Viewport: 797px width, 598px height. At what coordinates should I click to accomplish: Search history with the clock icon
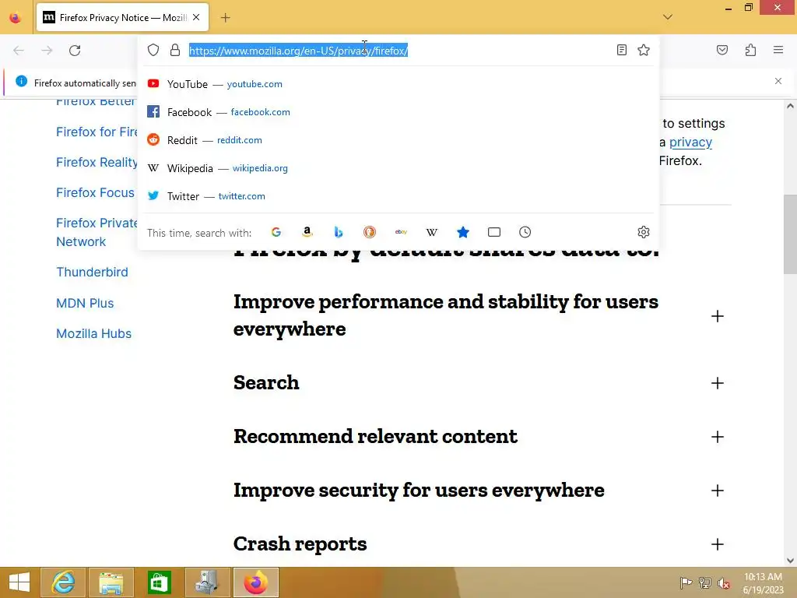click(x=525, y=232)
